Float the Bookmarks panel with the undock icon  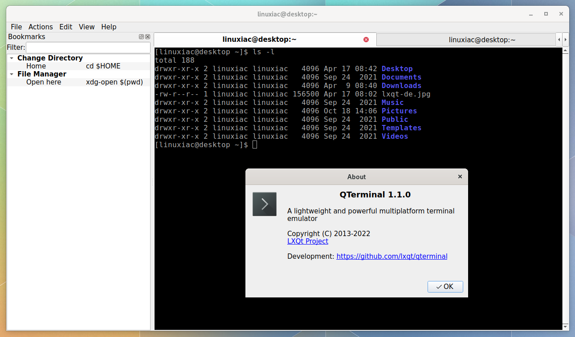tap(141, 37)
